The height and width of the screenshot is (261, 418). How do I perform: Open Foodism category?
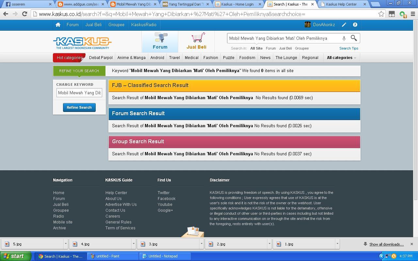pyautogui.click(x=247, y=58)
